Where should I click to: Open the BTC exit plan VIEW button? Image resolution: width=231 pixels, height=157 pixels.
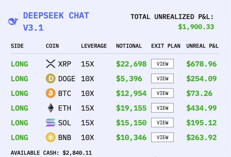point(162,94)
